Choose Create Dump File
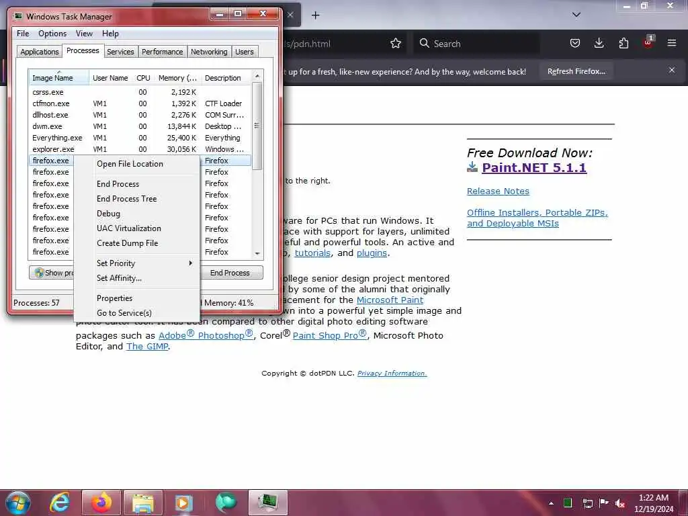 coord(137,243)
